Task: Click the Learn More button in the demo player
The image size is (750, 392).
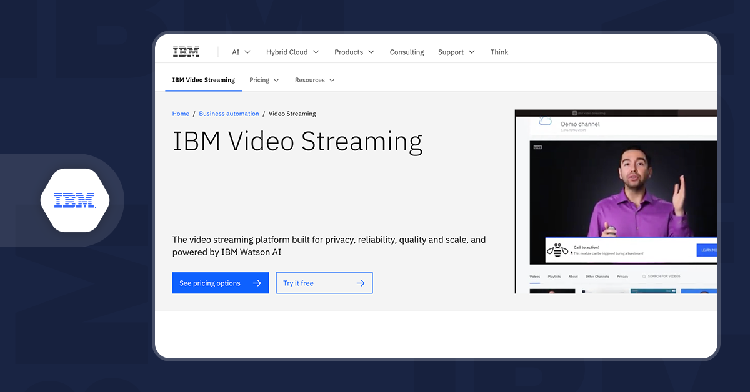Action: [x=708, y=250]
